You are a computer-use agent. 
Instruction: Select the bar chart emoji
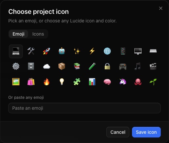tap(92, 82)
